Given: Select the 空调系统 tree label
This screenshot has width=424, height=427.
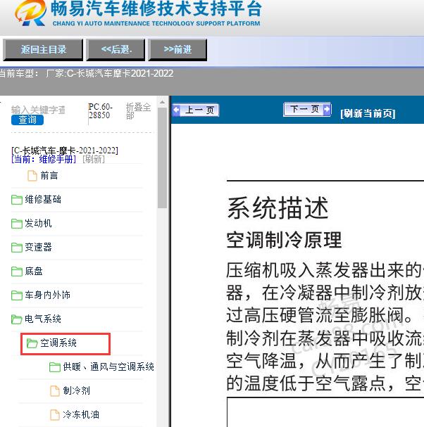Looking at the screenshot, I should coord(58,343).
